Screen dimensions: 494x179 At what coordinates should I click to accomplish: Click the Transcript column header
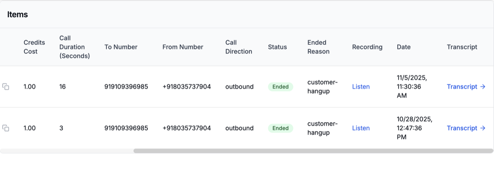pyautogui.click(x=462, y=47)
